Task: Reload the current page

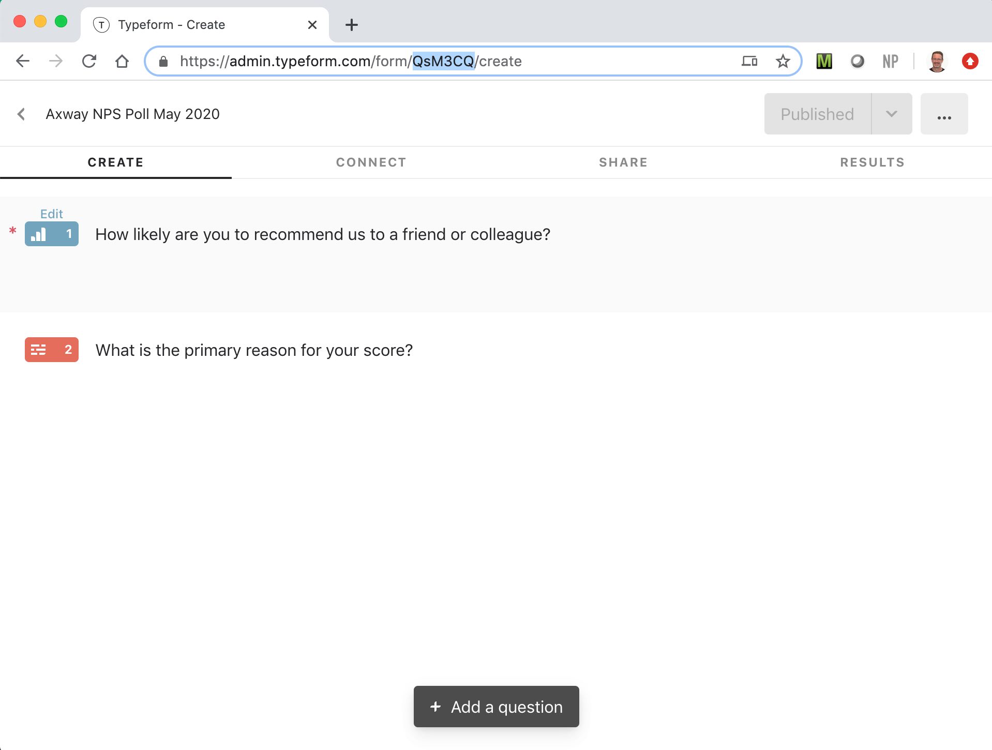Action: coord(89,61)
